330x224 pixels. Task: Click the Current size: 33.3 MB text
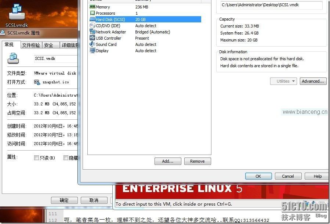pyautogui.click(x=239, y=26)
